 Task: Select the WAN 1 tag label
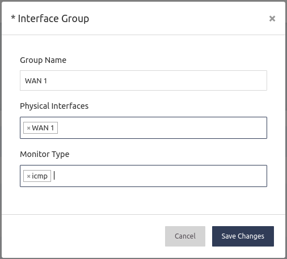pos(43,128)
